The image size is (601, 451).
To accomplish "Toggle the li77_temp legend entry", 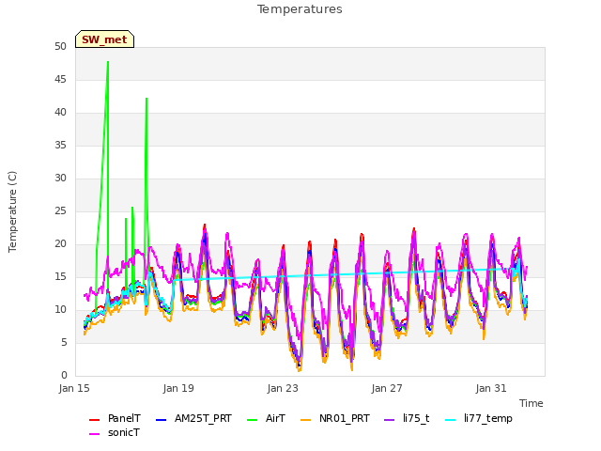I will [479, 418].
